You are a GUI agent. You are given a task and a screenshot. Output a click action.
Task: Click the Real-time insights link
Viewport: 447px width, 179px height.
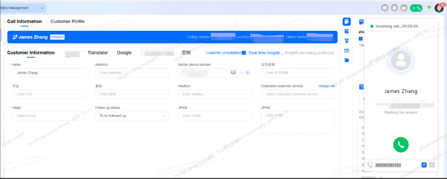tap(264, 53)
